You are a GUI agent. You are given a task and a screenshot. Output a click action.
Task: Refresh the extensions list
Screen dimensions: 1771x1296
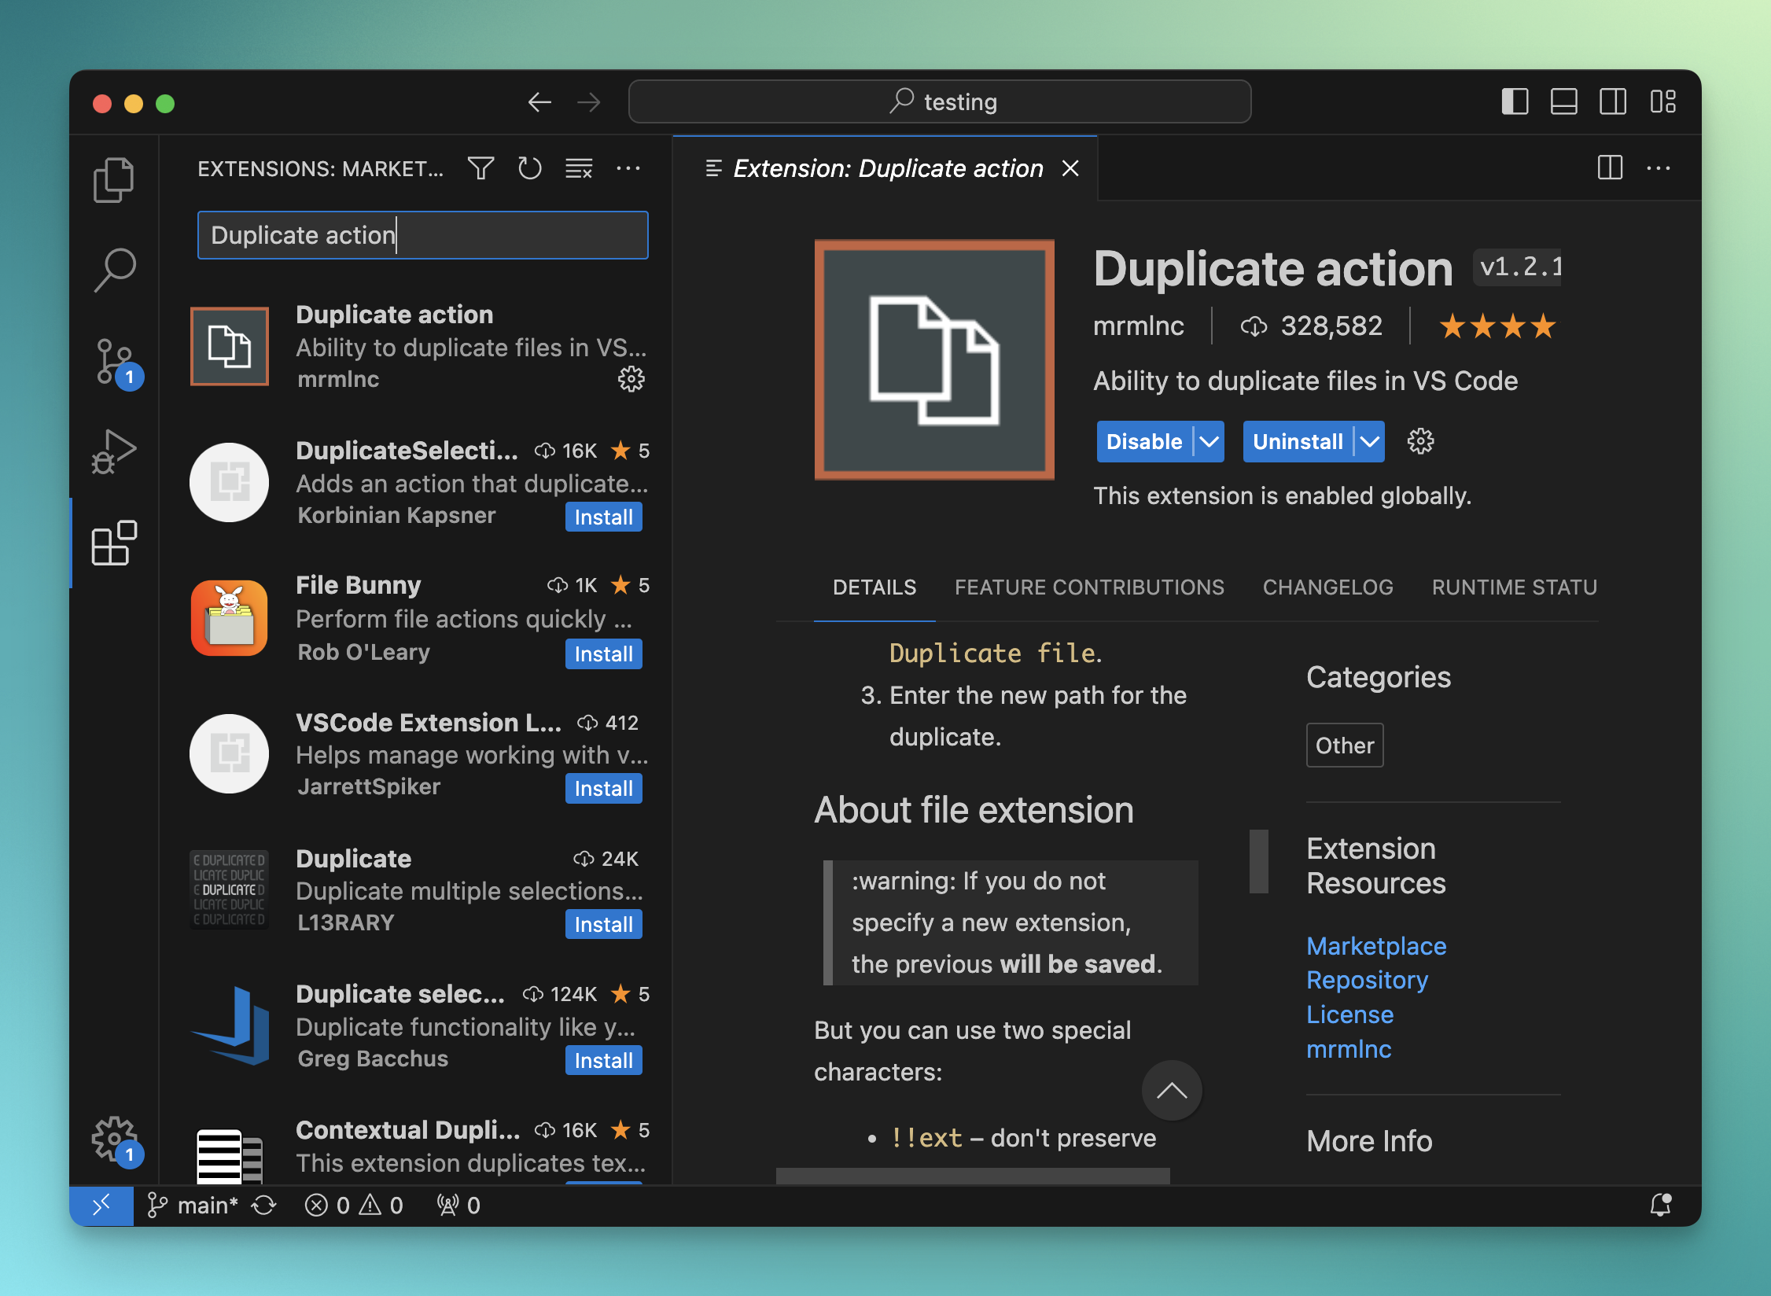(529, 168)
